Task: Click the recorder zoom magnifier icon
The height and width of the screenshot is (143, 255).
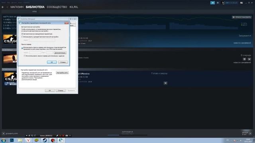Action: (x=32, y=135)
